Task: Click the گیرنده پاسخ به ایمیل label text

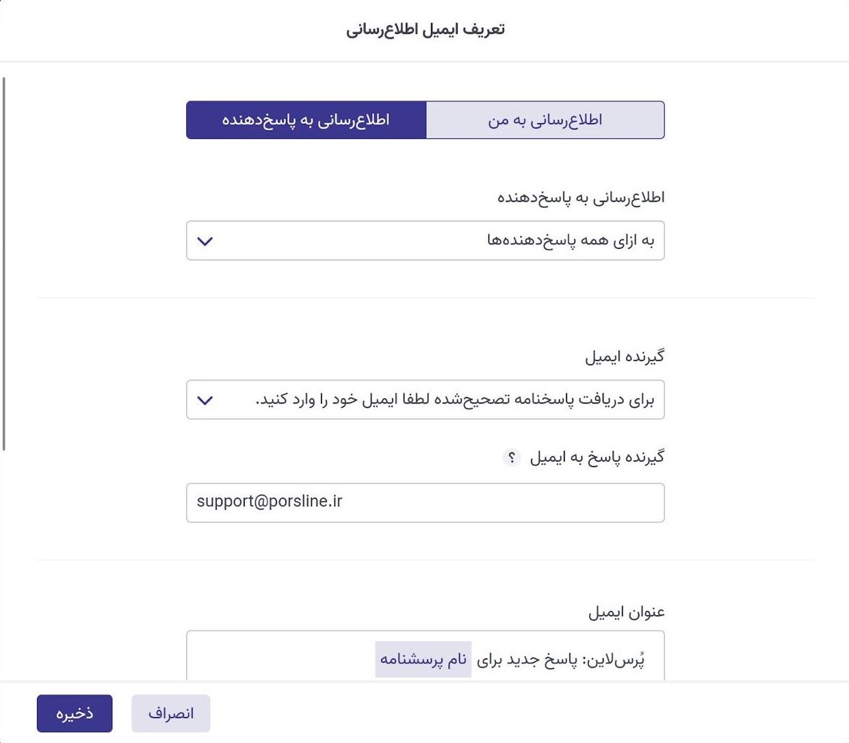Action: click(x=597, y=458)
